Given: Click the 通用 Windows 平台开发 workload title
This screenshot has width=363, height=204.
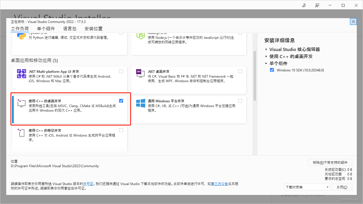Looking at the screenshot, I should 166,101.
